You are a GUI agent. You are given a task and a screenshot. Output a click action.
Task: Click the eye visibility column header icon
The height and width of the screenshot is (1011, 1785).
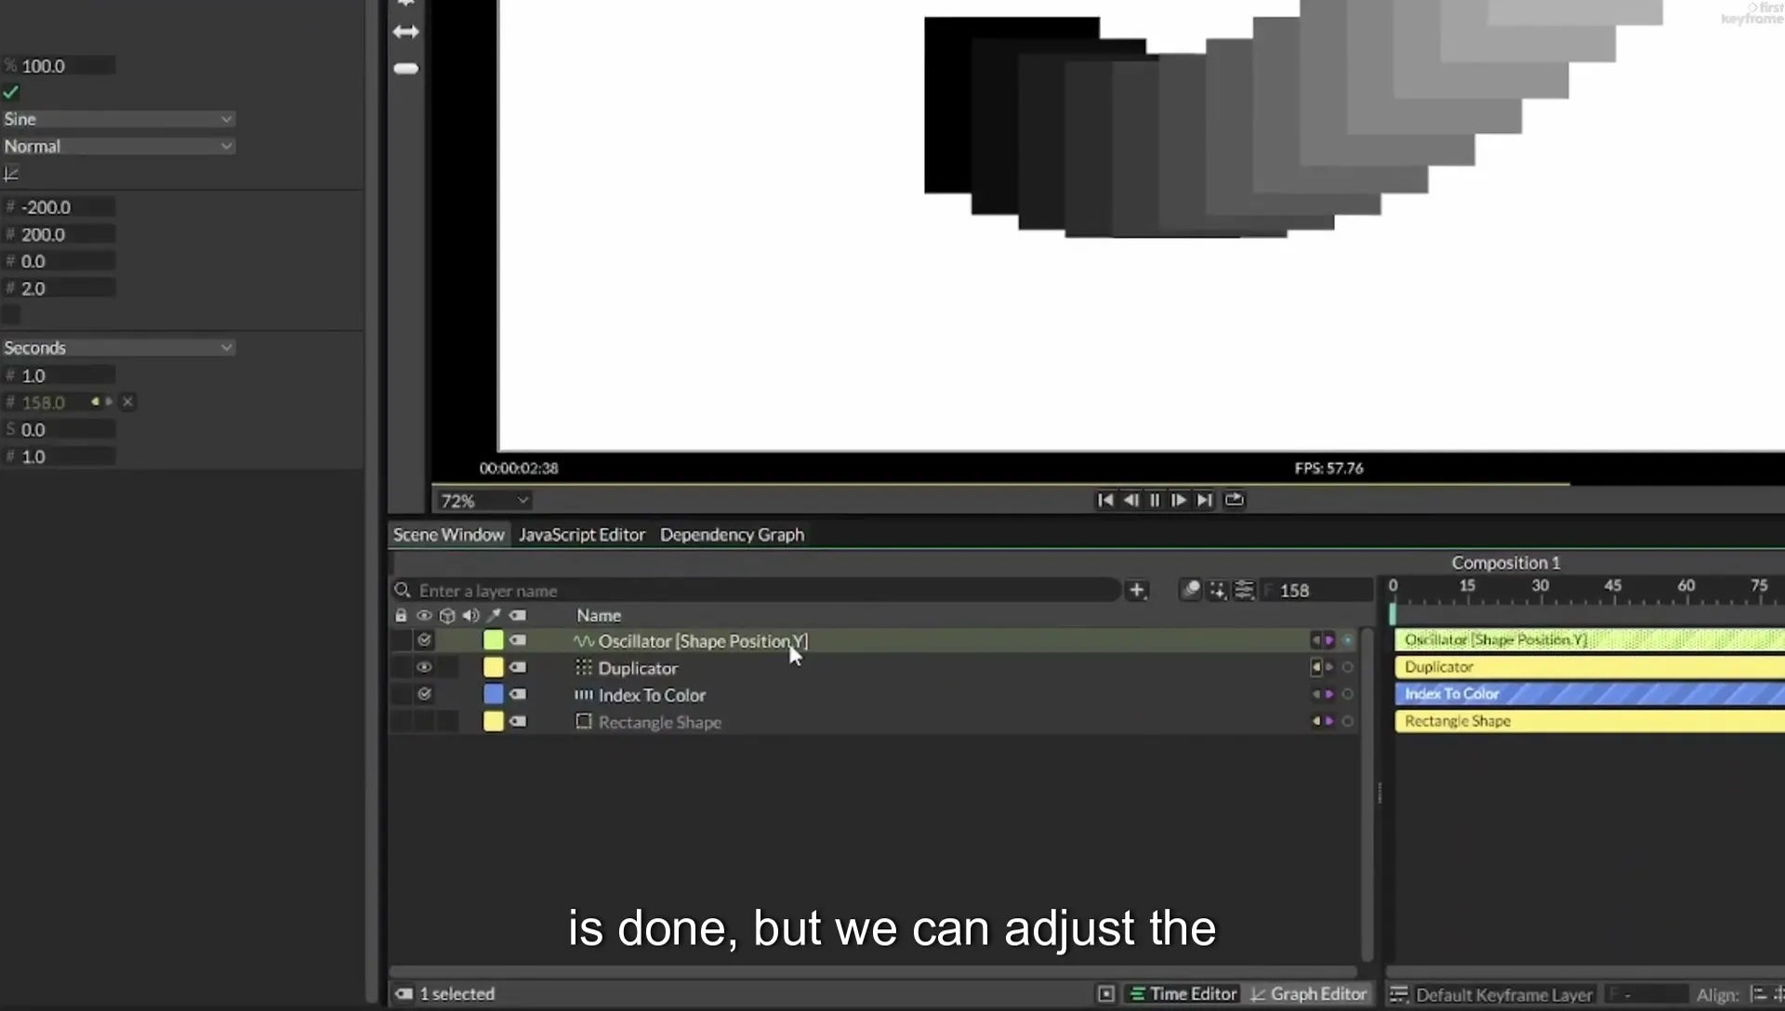(424, 615)
